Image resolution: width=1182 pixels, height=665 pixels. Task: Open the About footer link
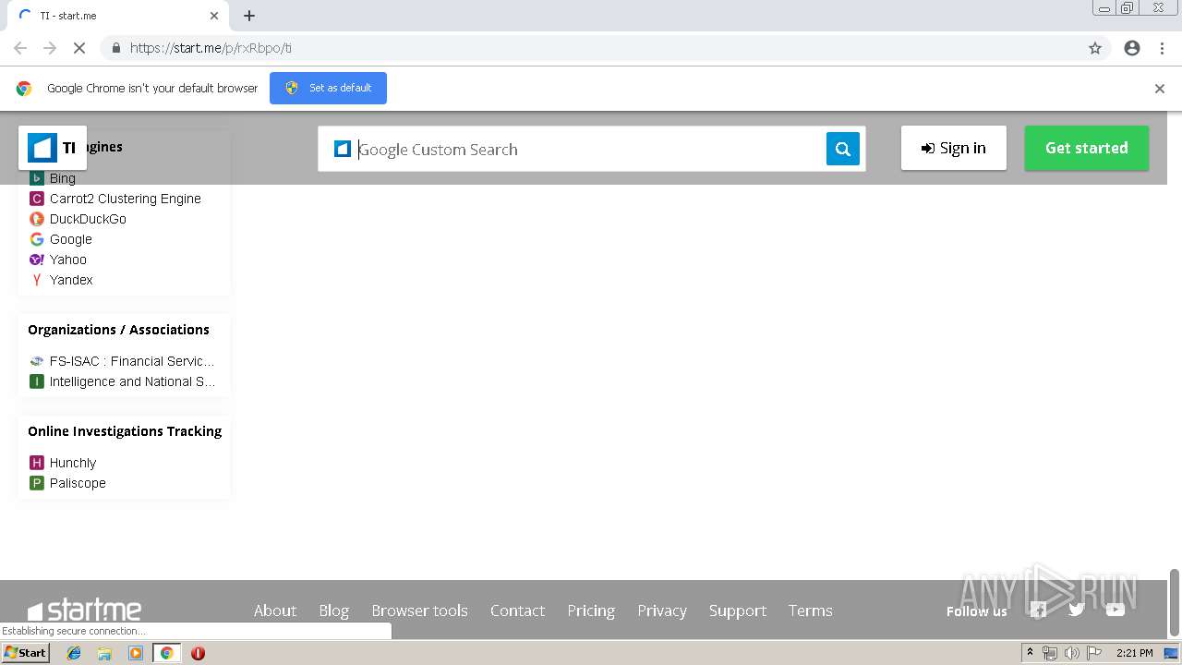coord(275,611)
